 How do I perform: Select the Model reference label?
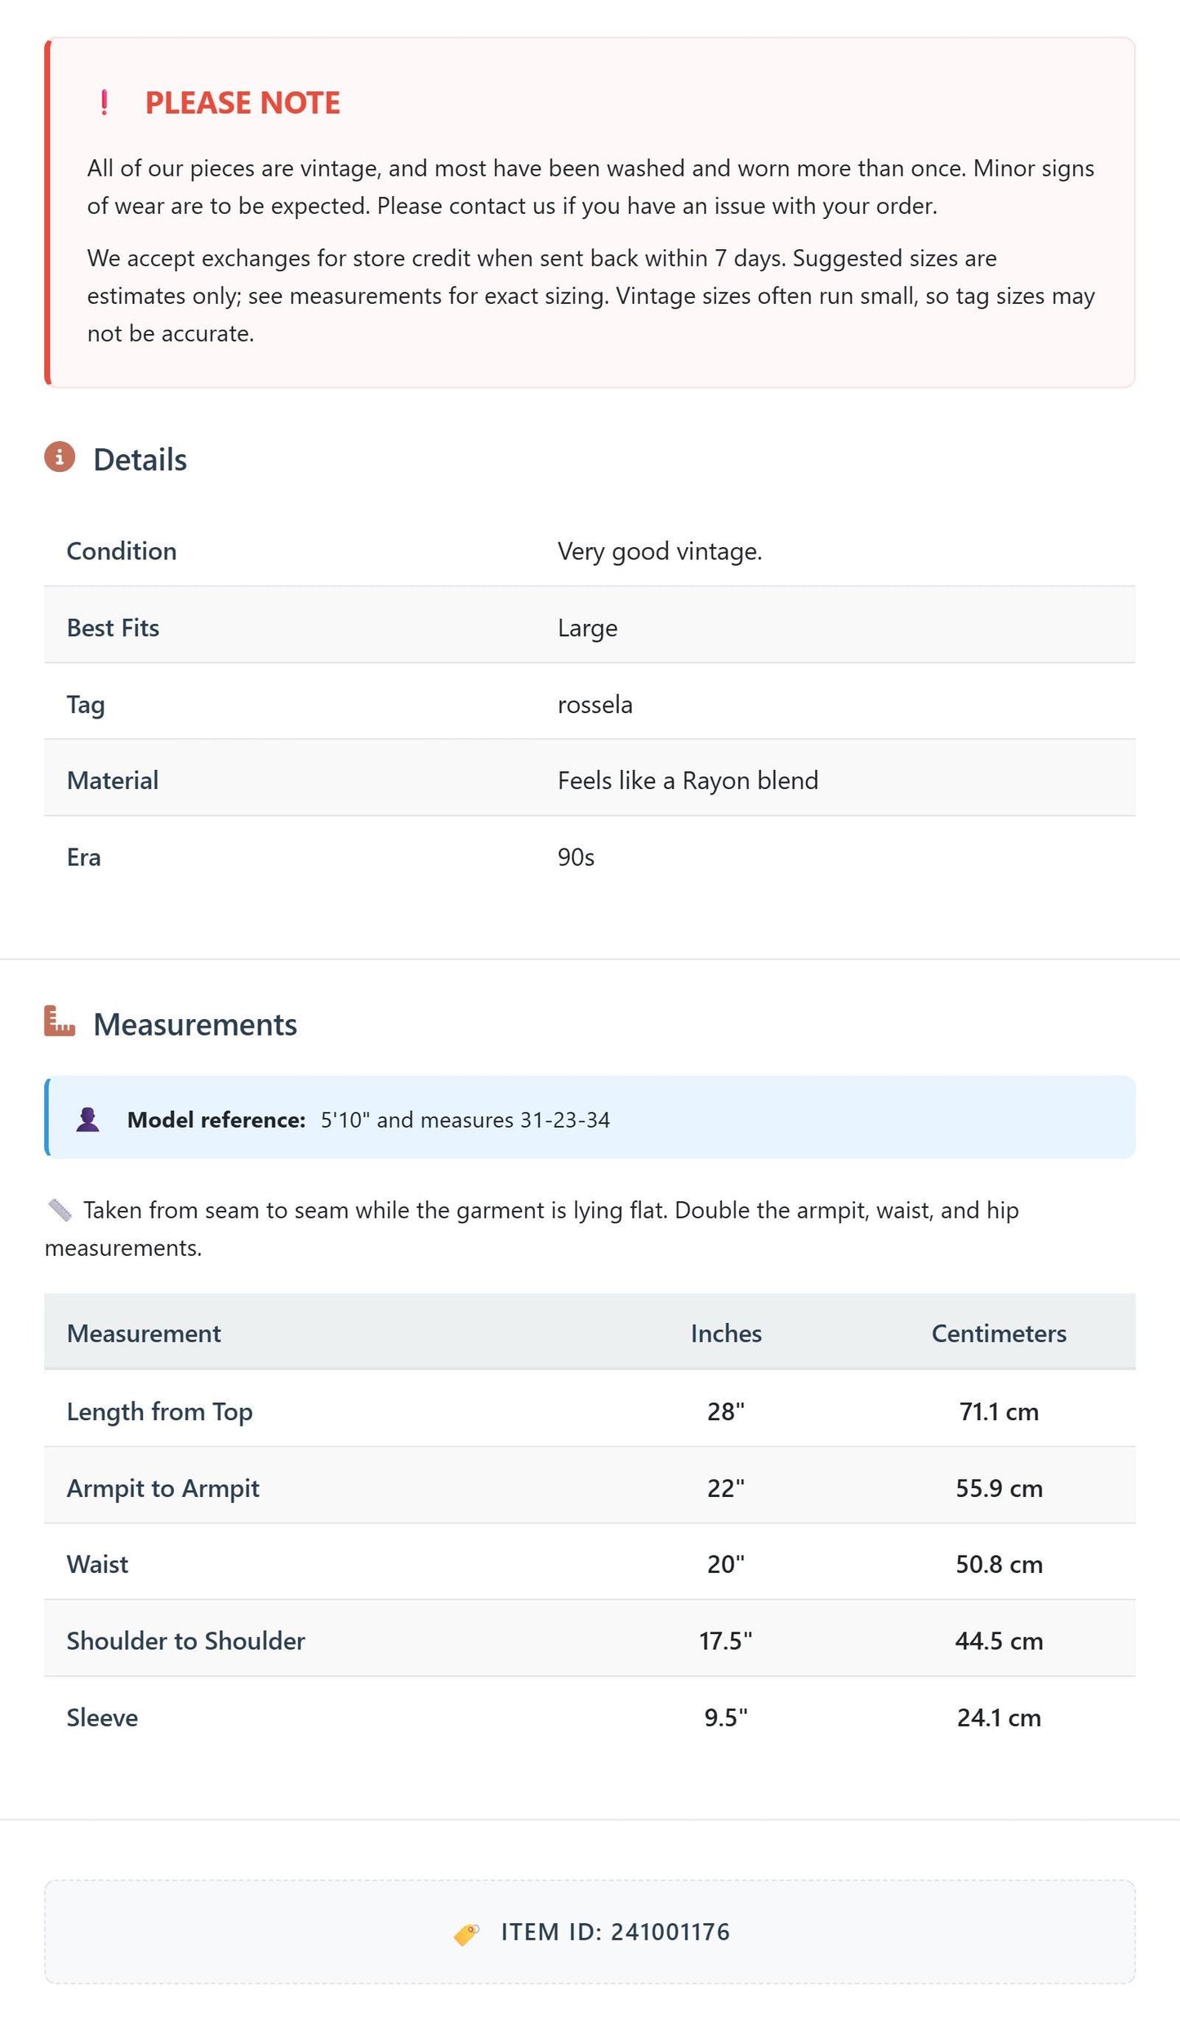click(216, 1120)
